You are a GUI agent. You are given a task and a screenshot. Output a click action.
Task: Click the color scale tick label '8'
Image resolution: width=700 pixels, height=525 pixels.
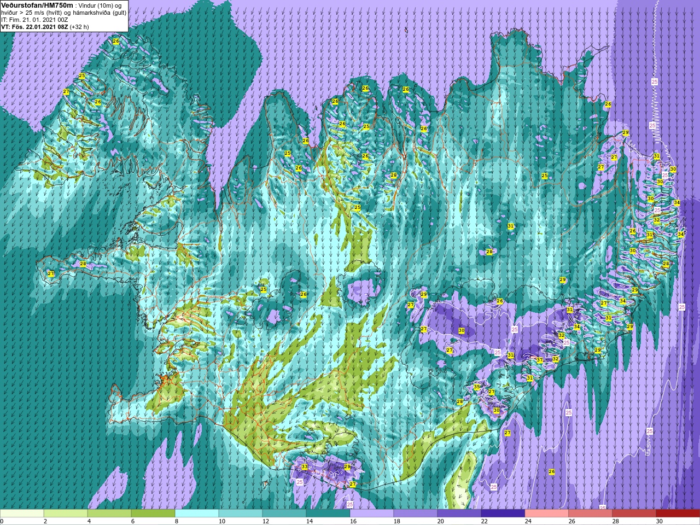[x=177, y=522]
